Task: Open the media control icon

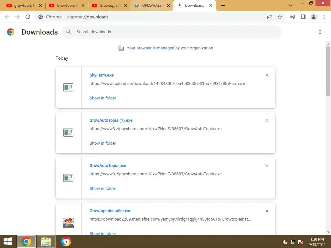Action: [x=293, y=17]
